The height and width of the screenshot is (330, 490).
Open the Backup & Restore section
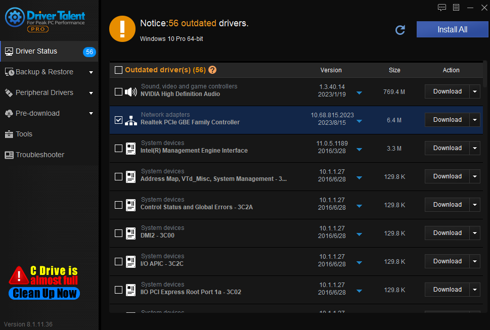coord(50,72)
